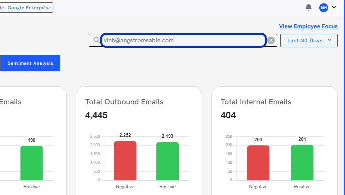Click the 204 bar value label

coord(302,139)
